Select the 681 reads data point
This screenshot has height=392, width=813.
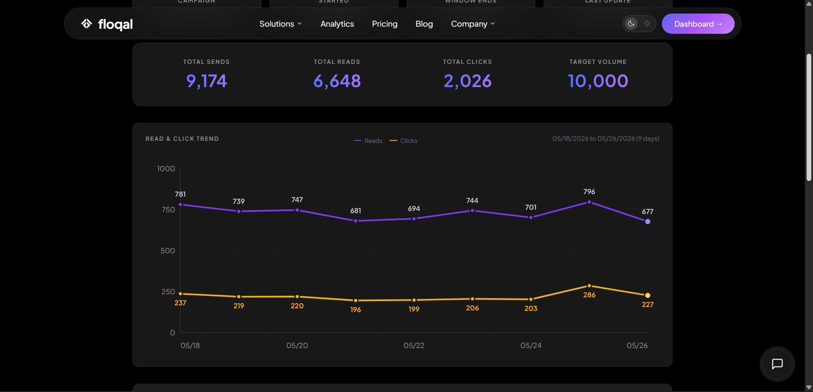click(356, 221)
